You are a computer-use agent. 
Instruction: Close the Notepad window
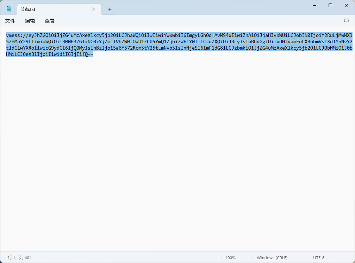click(347, 5)
